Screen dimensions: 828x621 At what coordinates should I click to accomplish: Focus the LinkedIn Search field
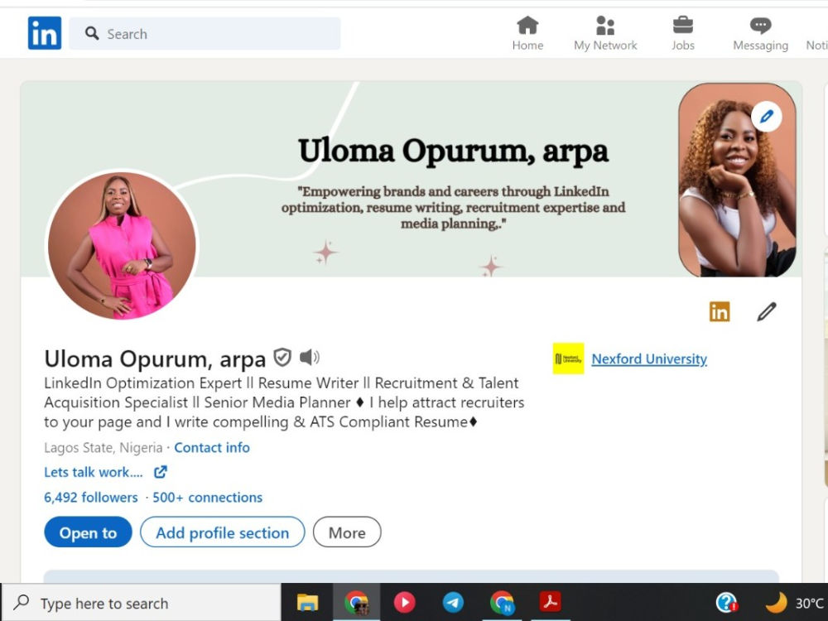click(x=205, y=33)
